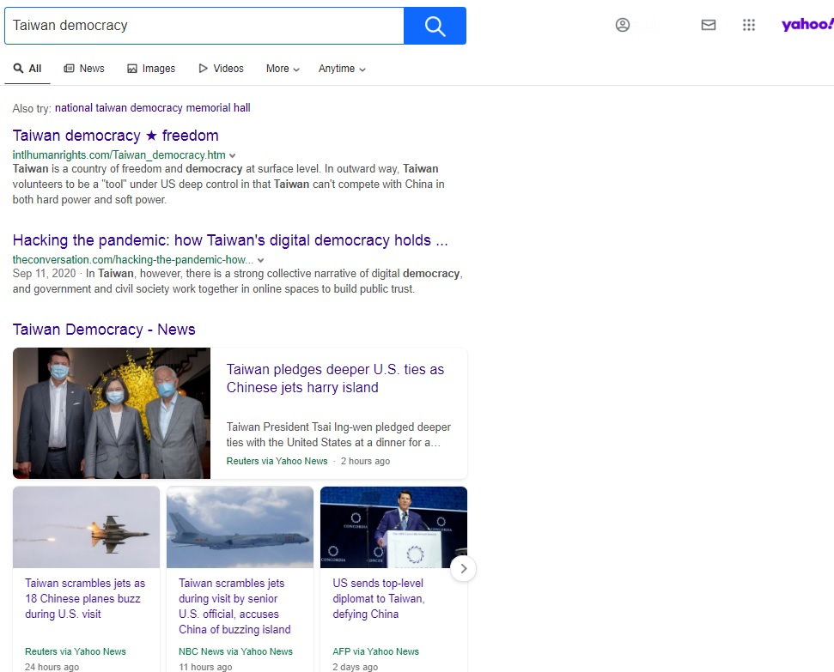Click the Taiwan democracy search input field
Viewport: 834px width, 672px height.
pyautogui.click(x=204, y=26)
